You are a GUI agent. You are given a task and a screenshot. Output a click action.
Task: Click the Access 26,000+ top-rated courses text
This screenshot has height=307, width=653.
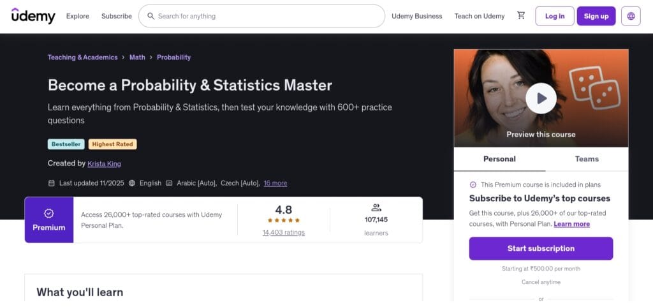(x=151, y=220)
